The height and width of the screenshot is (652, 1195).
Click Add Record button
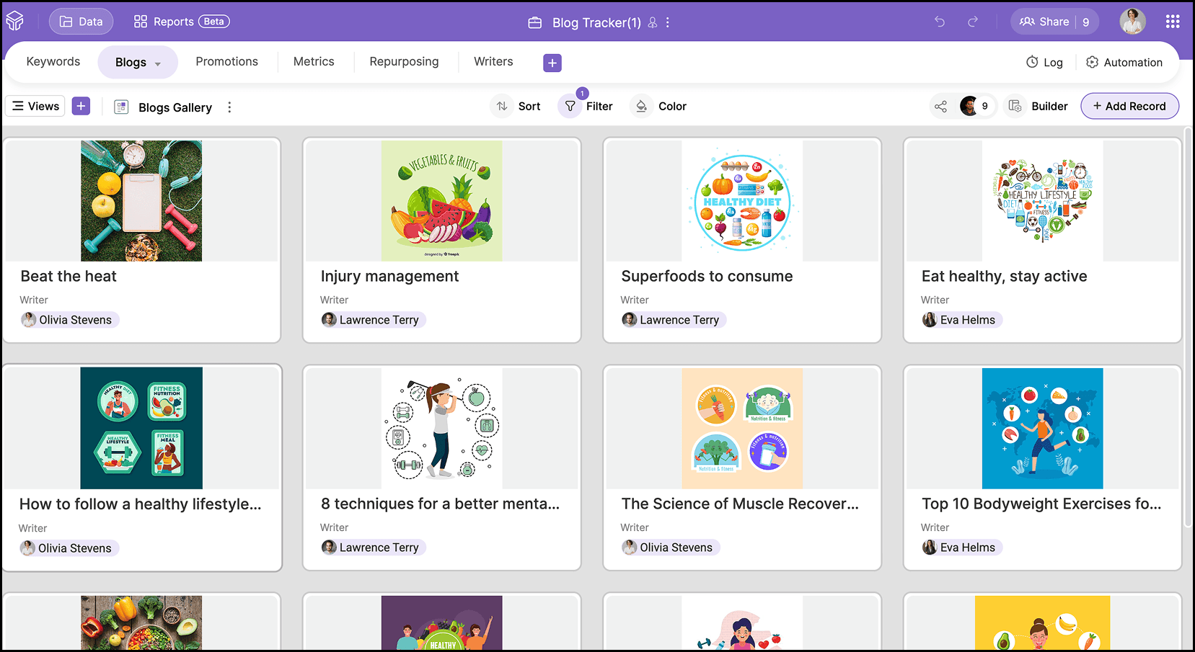(x=1129, y=106)
